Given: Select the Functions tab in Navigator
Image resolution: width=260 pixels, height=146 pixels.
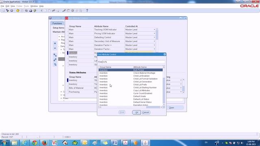Looking at the screenshot, I should 57,24.
